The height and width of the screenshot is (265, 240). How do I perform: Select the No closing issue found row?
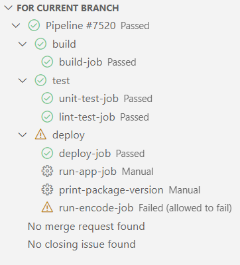(x=120, y=244)
